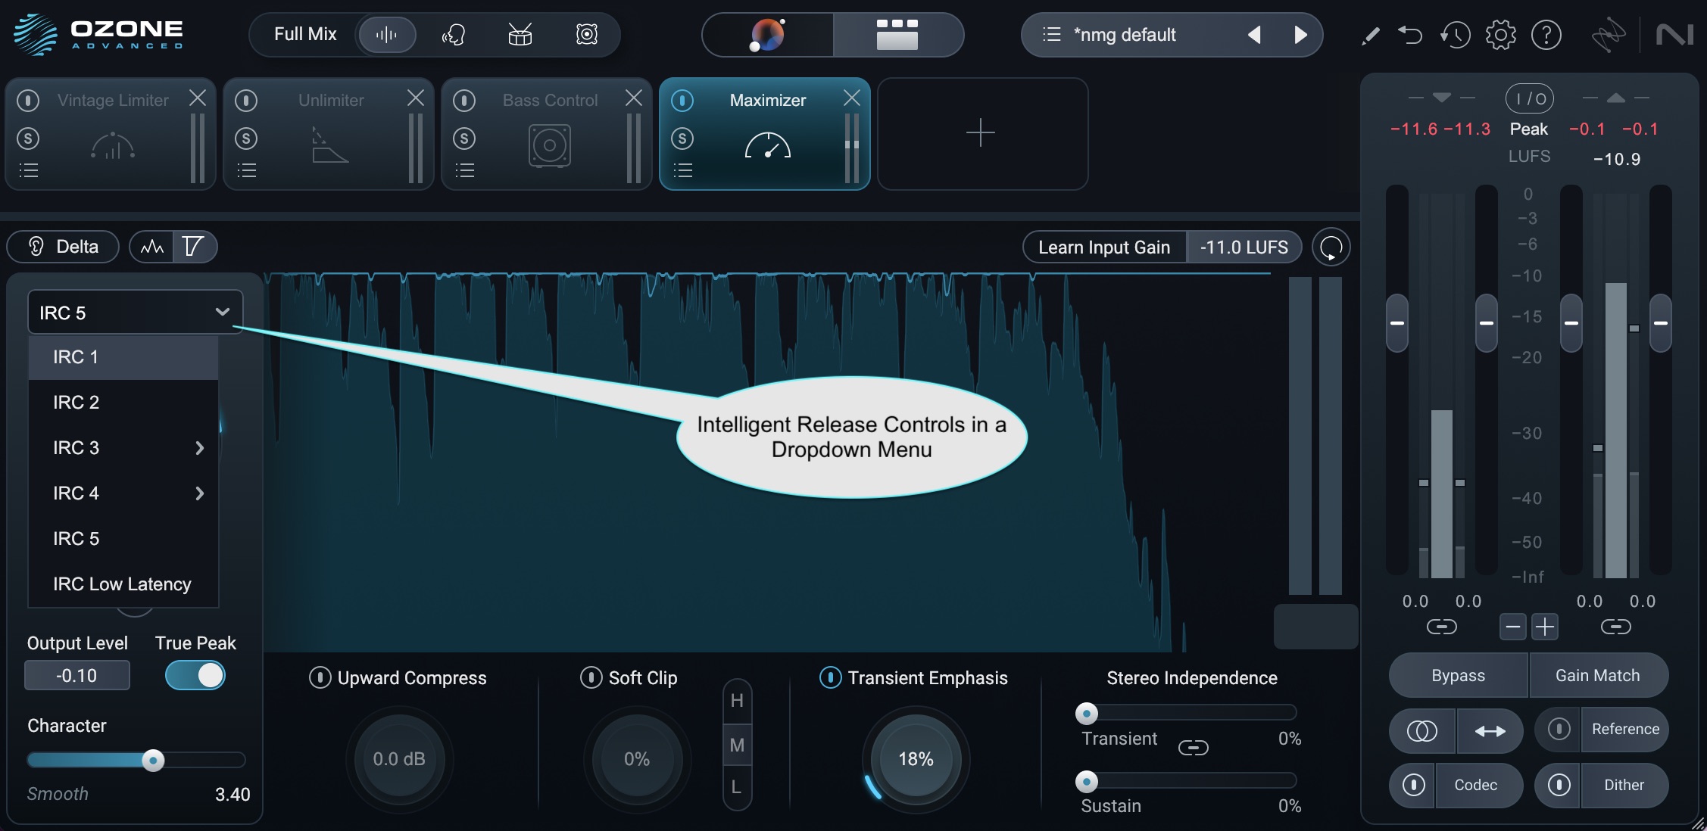
Task: Link the output gain faders
Action: 1616,627
